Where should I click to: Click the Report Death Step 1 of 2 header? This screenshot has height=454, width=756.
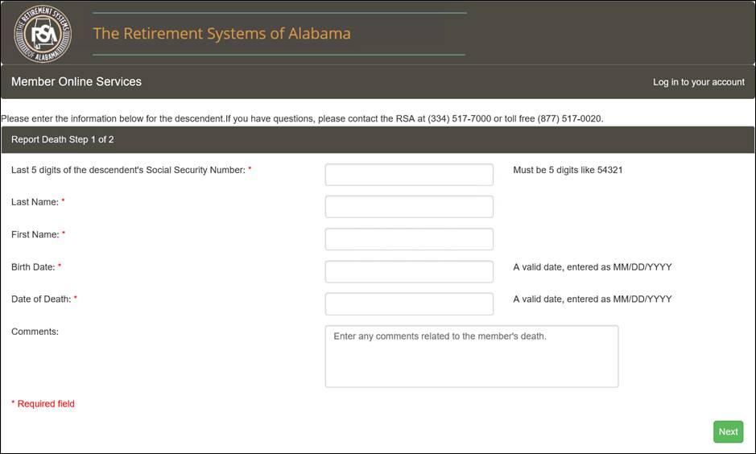tap(378, 140)
